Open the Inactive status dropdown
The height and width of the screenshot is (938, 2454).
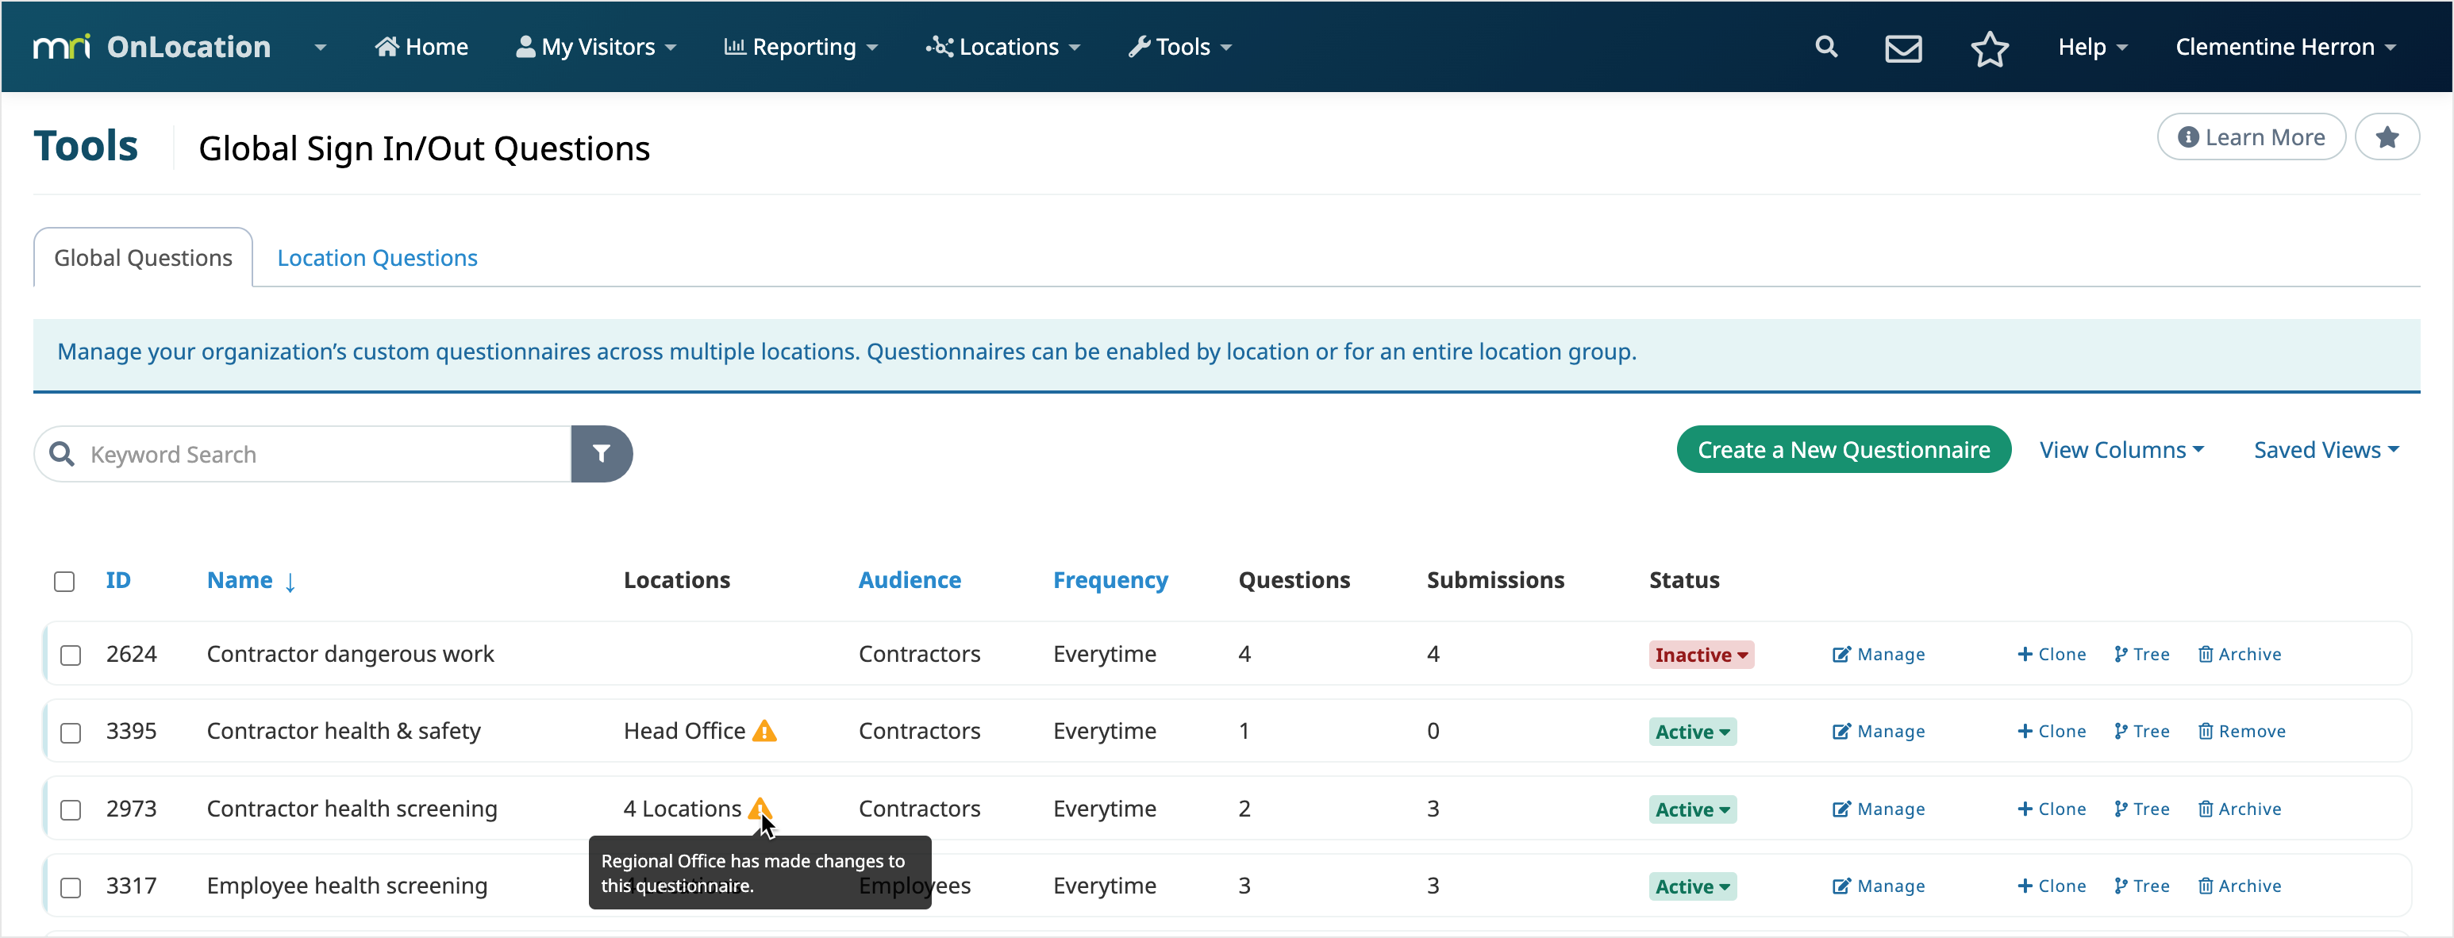(x=1701, y=654)
